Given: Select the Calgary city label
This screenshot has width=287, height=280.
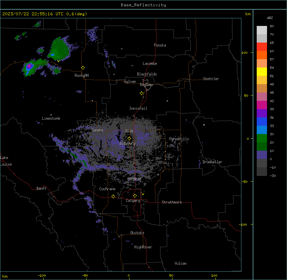Looking at the screenshot, I should pyautogui.click(x=133, y=201).
